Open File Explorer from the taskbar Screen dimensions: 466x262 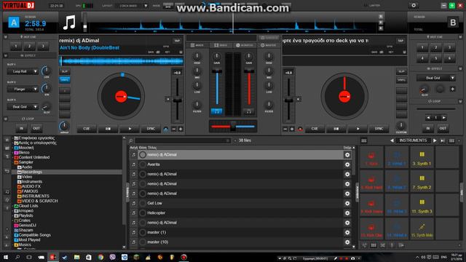click(x=76, y=257)
